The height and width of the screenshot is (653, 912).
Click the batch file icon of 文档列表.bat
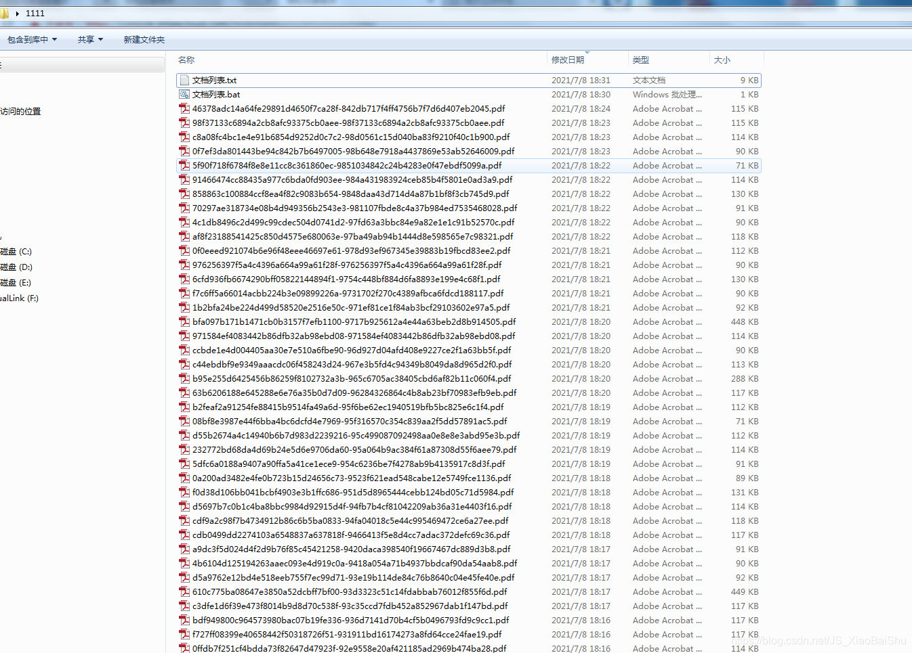184,94
